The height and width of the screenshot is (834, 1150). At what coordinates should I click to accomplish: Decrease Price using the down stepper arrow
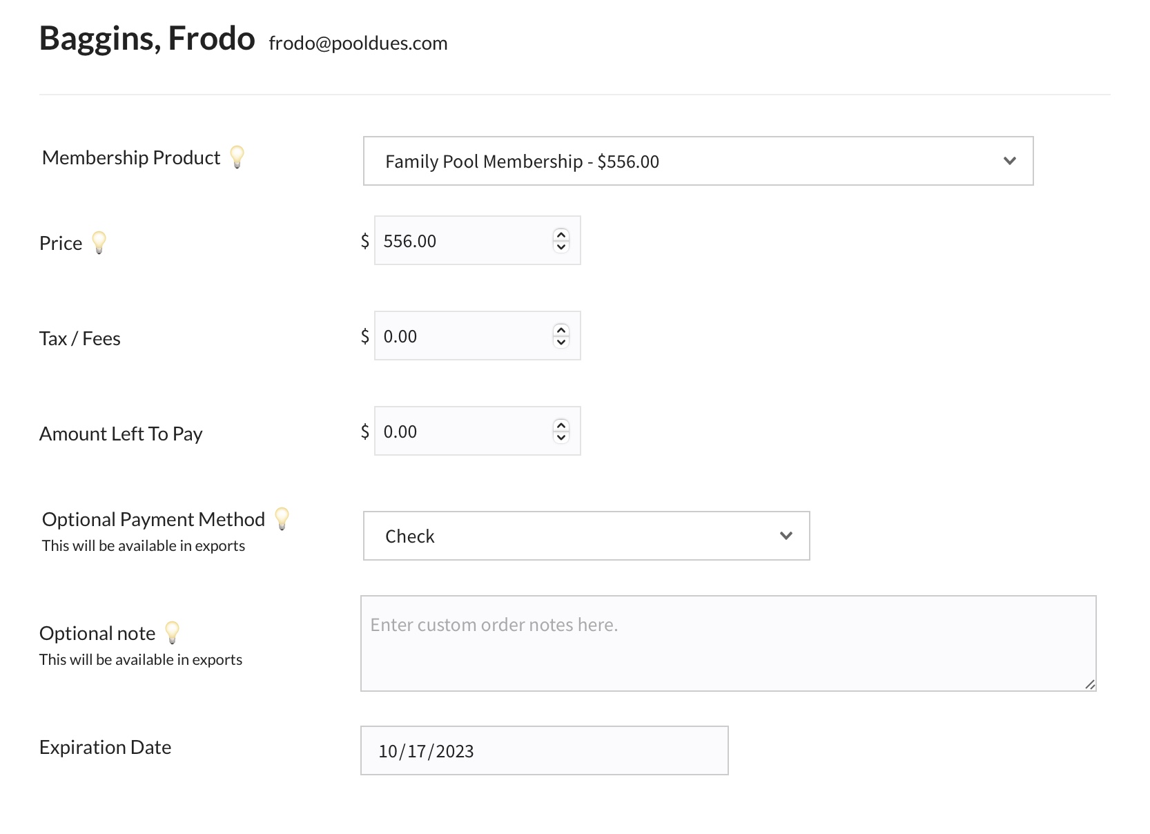tap(561, 246)
